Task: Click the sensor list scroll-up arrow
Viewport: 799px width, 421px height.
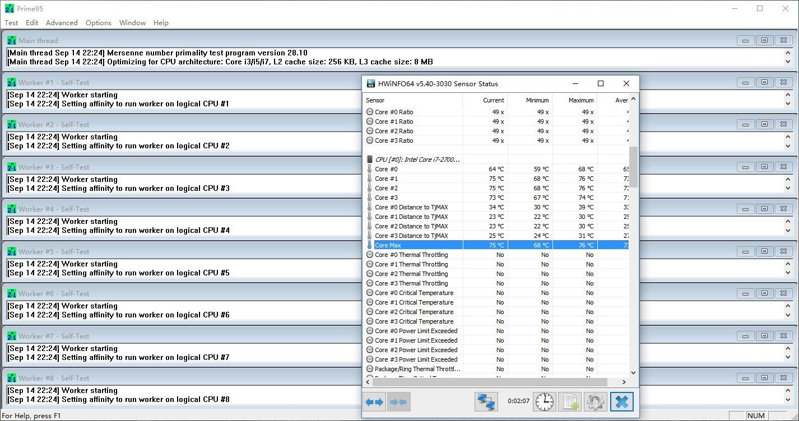Action: [633, 99]
